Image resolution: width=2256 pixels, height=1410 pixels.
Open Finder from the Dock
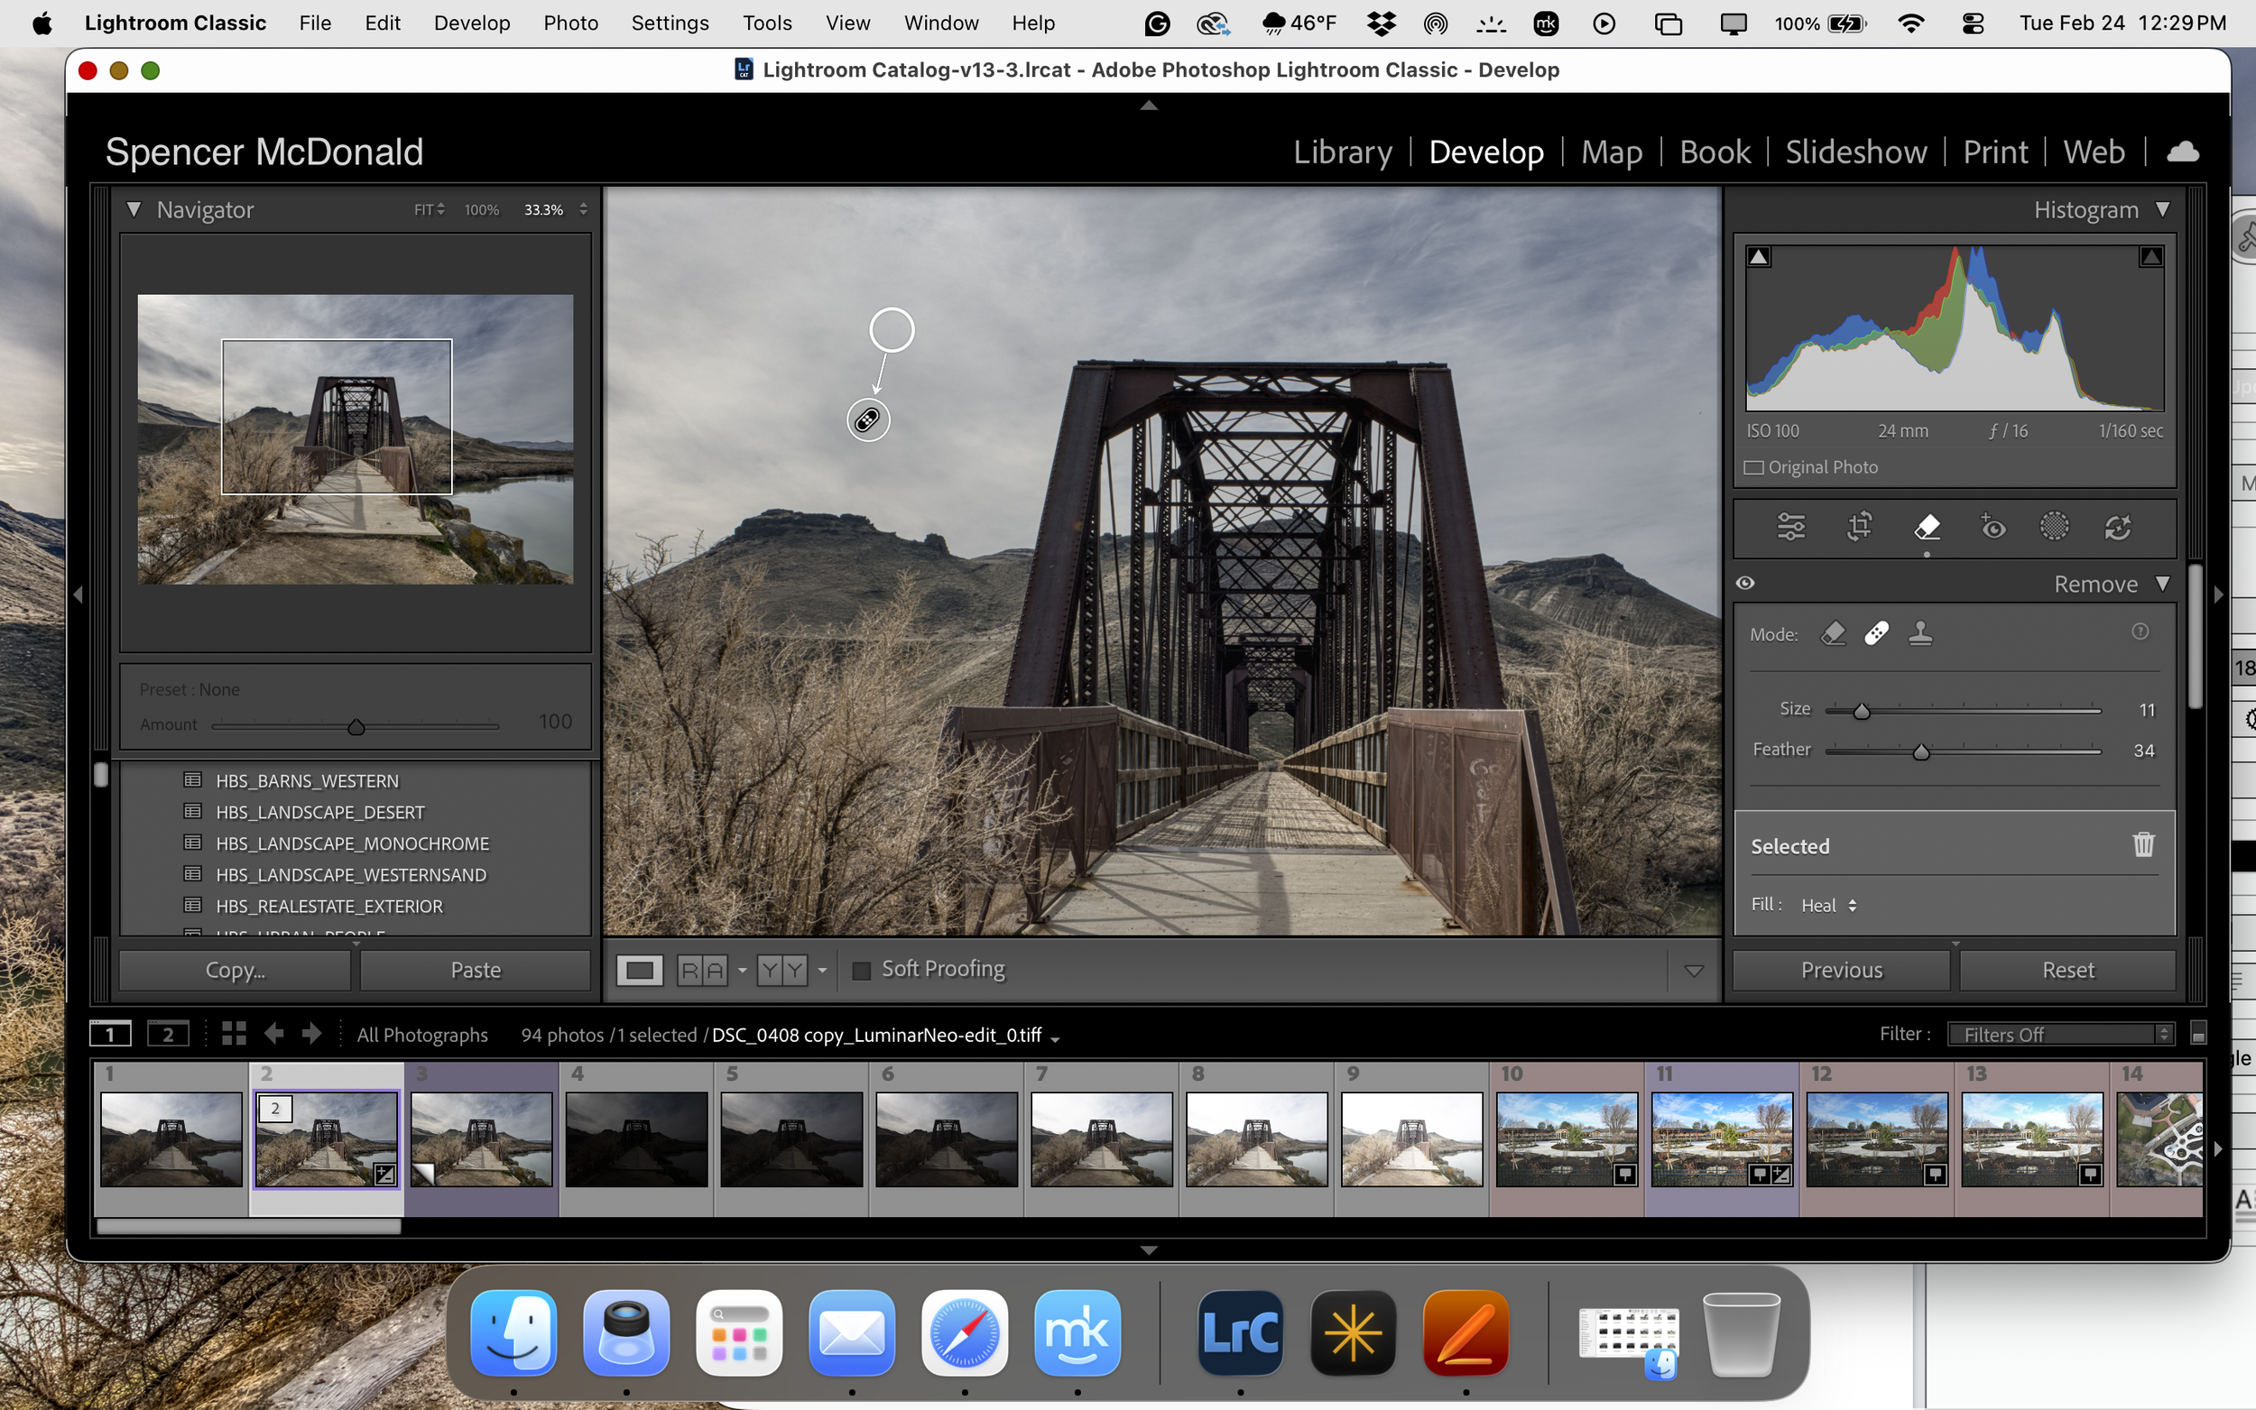(513, 1332)
